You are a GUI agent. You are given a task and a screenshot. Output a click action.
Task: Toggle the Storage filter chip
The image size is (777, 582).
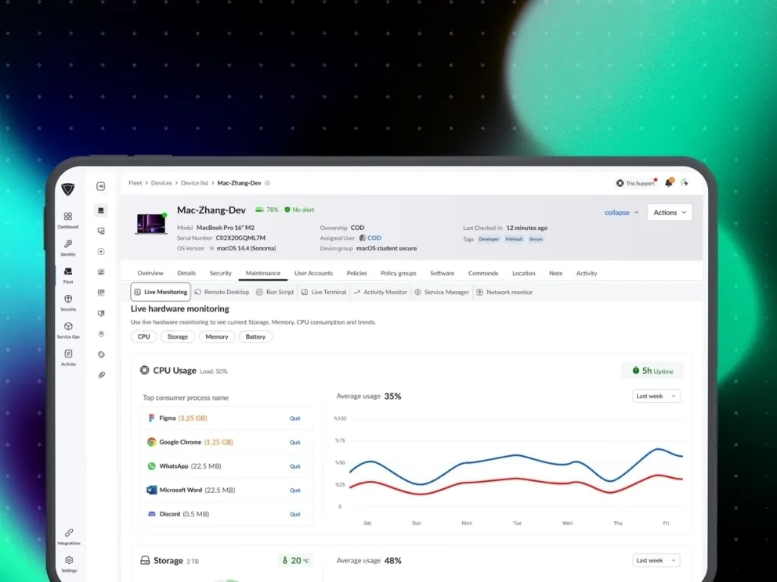[x=177, y=336]
